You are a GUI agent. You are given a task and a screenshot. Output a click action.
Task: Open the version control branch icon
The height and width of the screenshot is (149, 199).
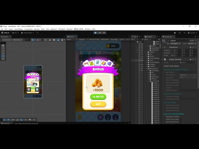pyautogui.click(x=37, y=33)
